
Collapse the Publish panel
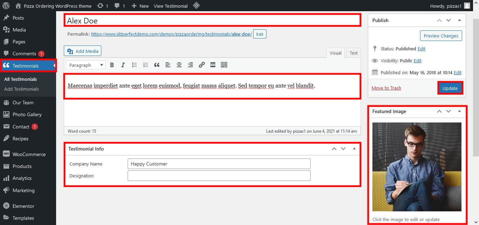point(459,20)
